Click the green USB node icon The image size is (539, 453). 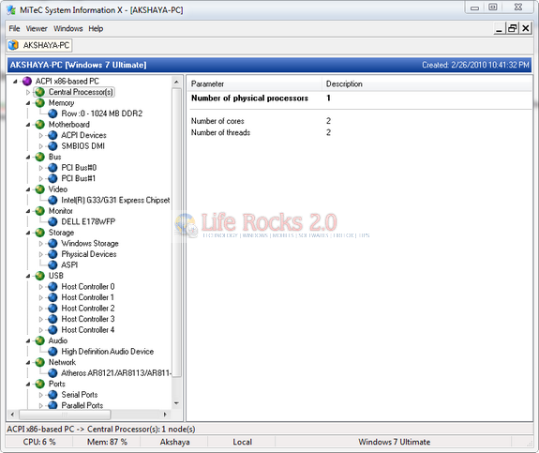(x=40, y=276)
